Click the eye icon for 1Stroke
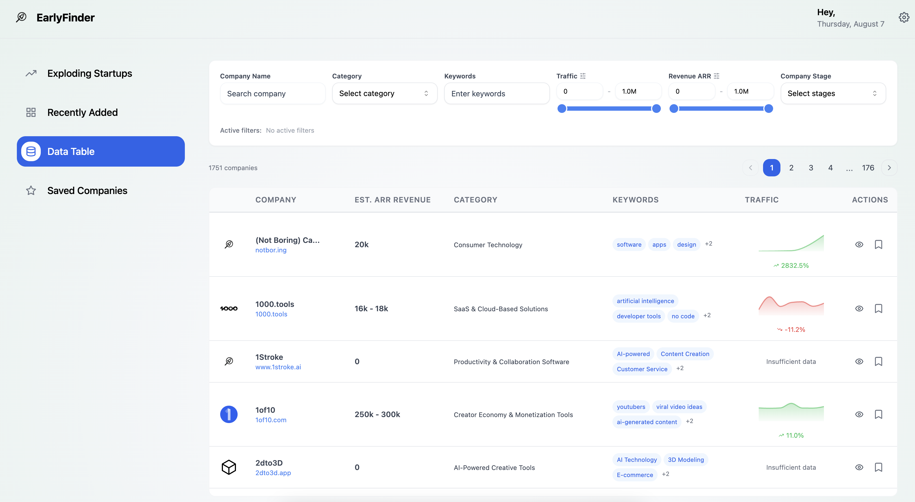This screenshot has width=915, height=502. (x=859, y=361)
